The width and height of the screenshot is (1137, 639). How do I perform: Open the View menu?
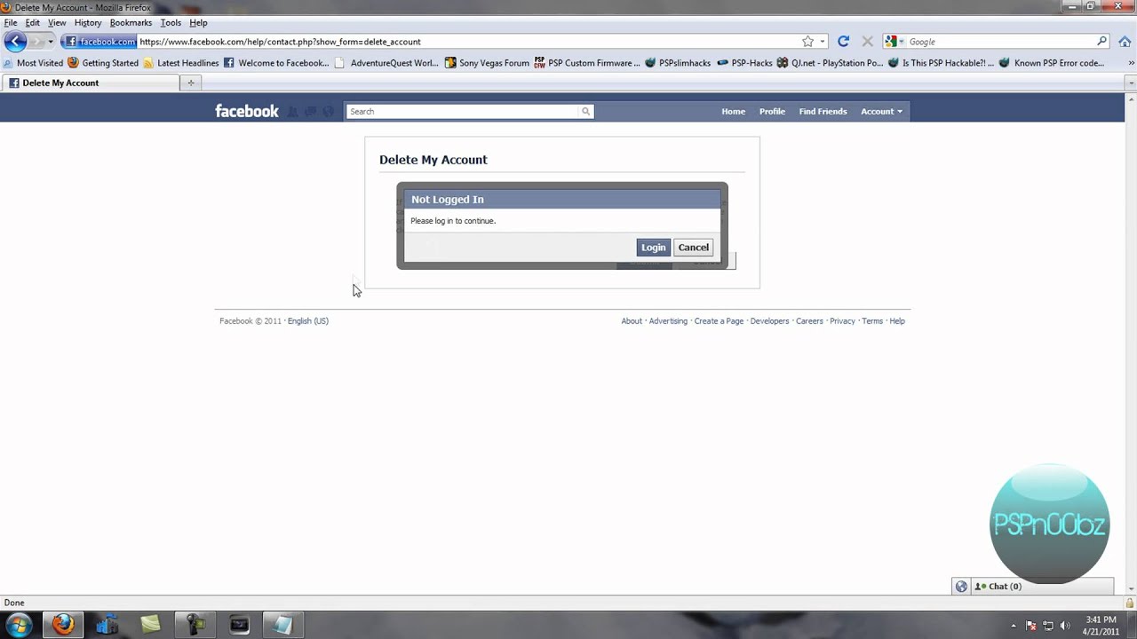57,22
